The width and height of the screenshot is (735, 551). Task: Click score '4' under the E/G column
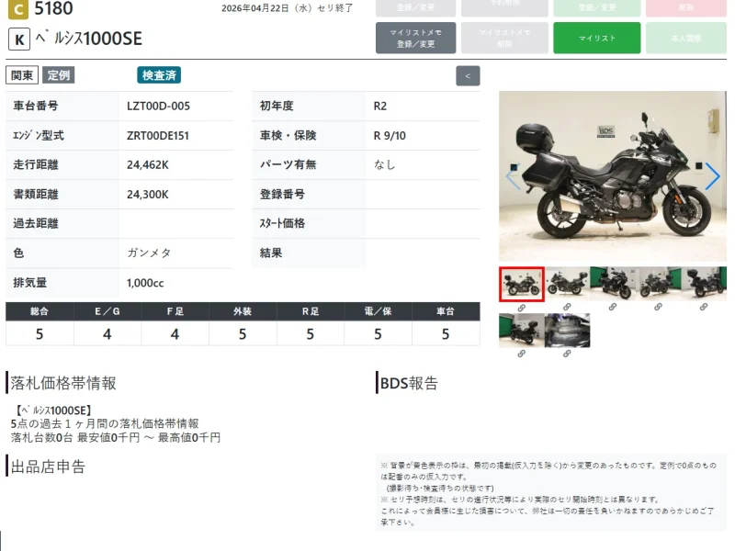coord(107,334)
